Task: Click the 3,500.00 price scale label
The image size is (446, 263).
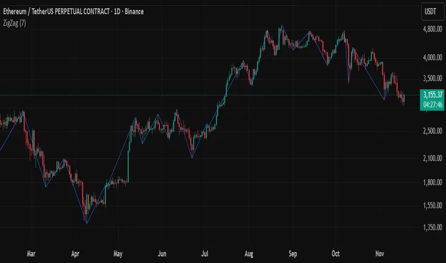Action: (x=432, y=79)
